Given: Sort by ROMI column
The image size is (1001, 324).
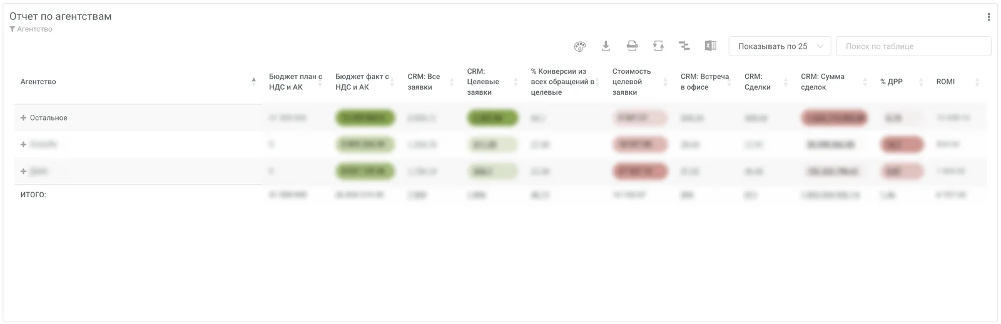Looking at the screenshot, I should [x=945, y=82].
